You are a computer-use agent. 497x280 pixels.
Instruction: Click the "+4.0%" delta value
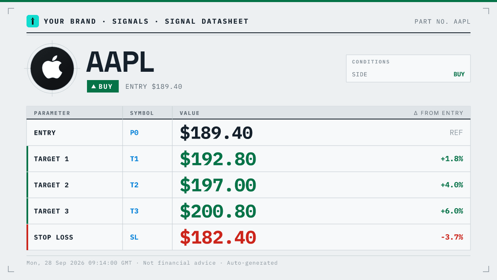click(x=452, y=185)
